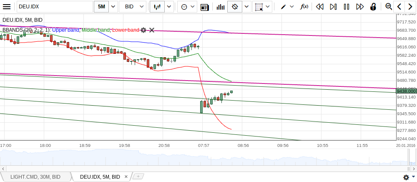Click the 5M timeframe button
This screenshot has width=417, height=182.
(101, 7)
